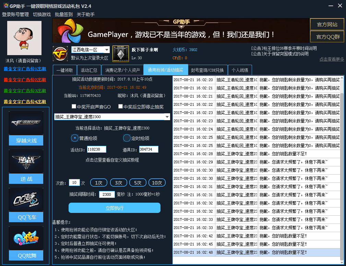
Task: Set draw count with 3次 button
Action: (119, 183)
